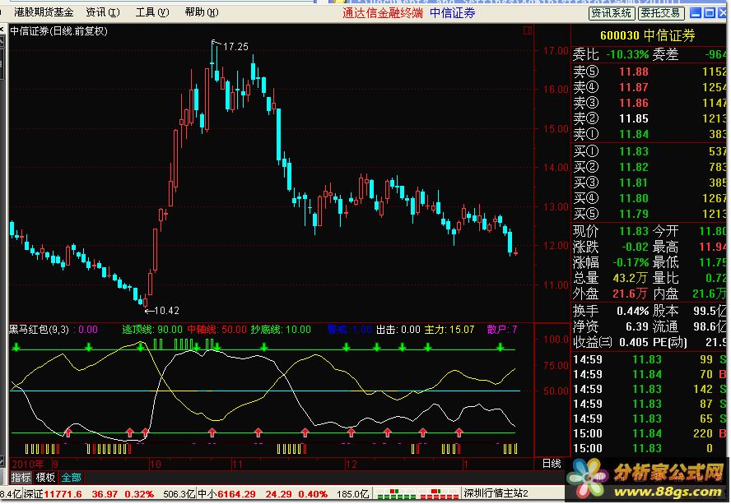Click the month 11 marker on the time axis
Image resolution: width=731 pixels, height=504 pixels.
coord(237,464)
